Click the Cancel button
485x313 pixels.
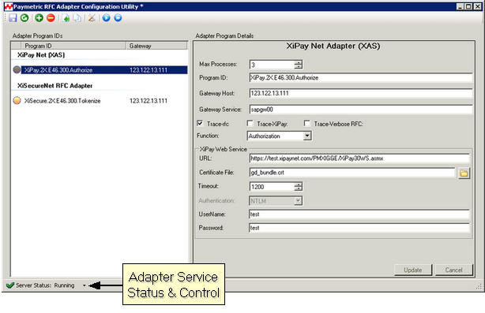click(x=453, y=270)
